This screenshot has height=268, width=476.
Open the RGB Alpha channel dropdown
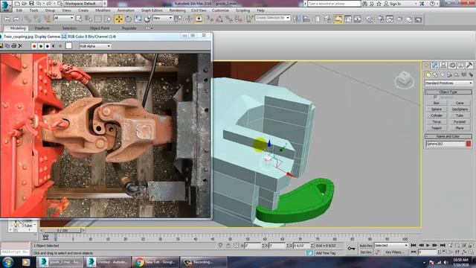pos(95,46)
